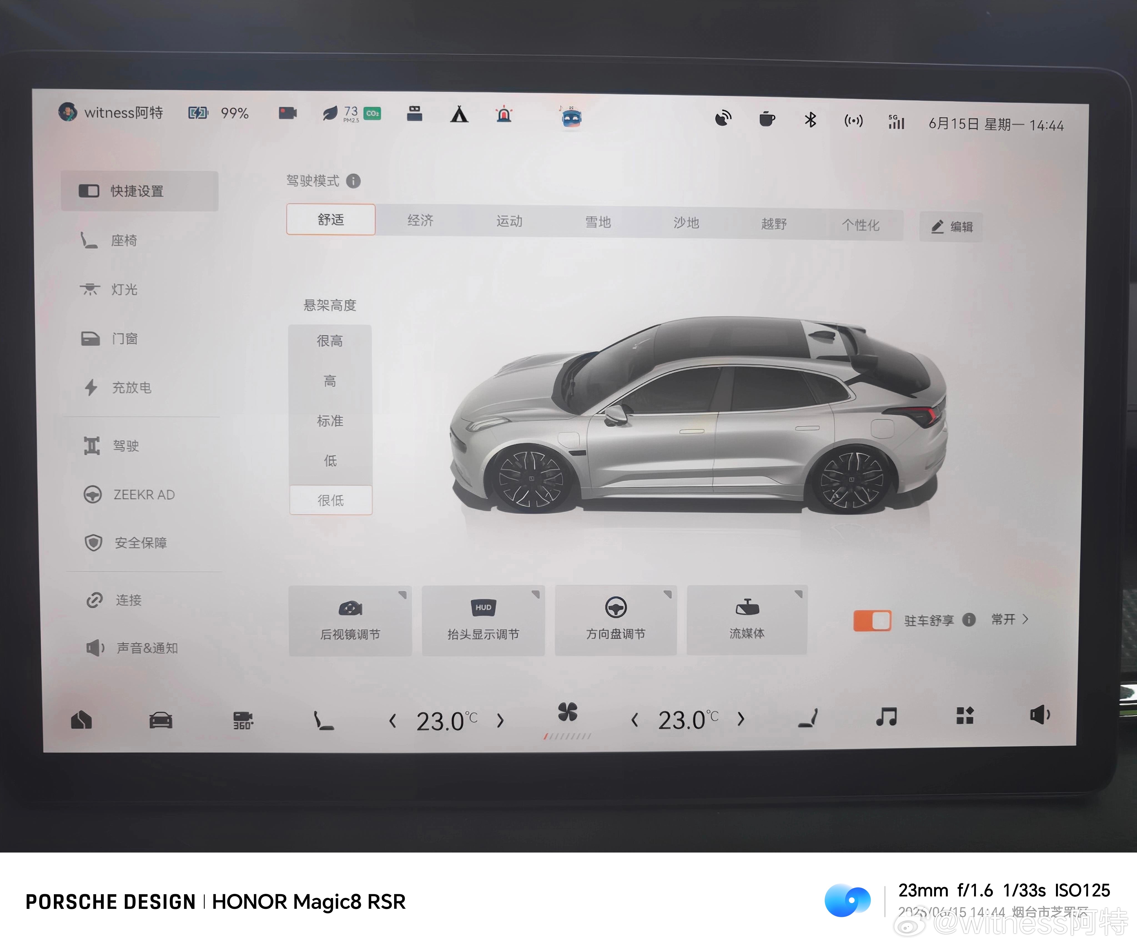Open 方向盘调节 steering wheel adjustment
Image resolution: width=1137 pixels, height=948 pixels.
pyautogui.click(x=616, y=620)
